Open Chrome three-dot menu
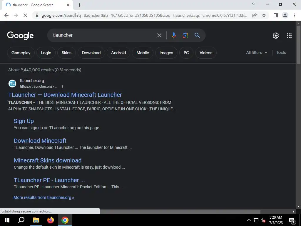Image resolution: width=301 pixels, height=226 pixels. pos(295,15)
